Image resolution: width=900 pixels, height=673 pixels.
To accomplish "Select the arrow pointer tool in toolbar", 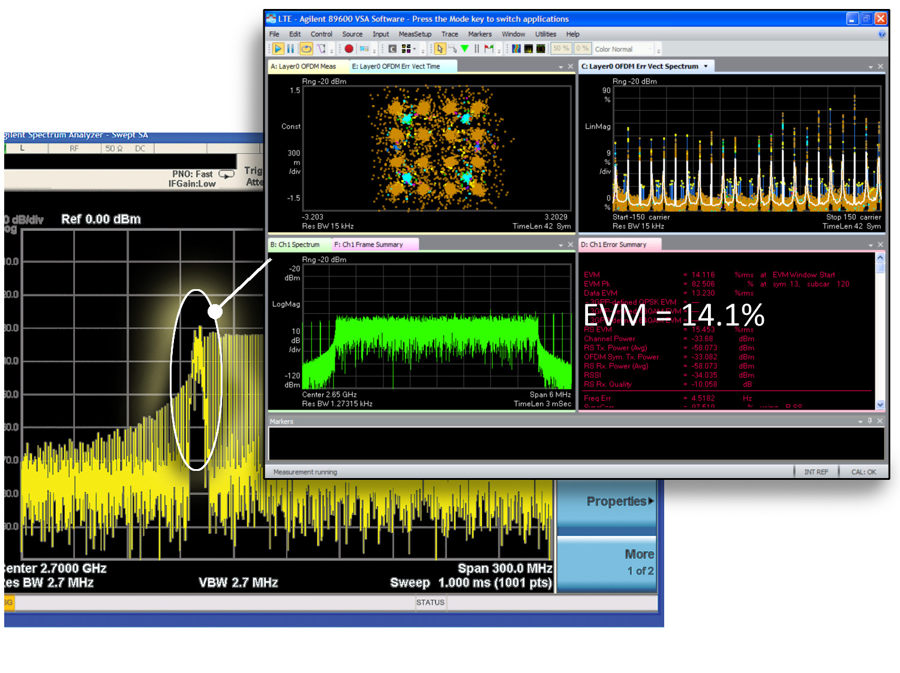I will point(440,49).
